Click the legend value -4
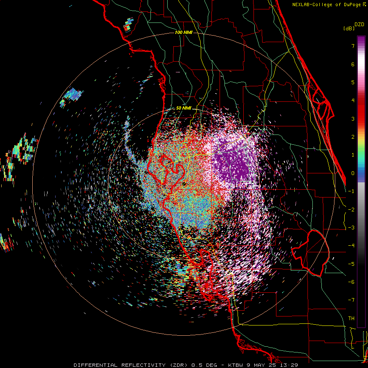This screenshot has height=368, width=368. 351,246
